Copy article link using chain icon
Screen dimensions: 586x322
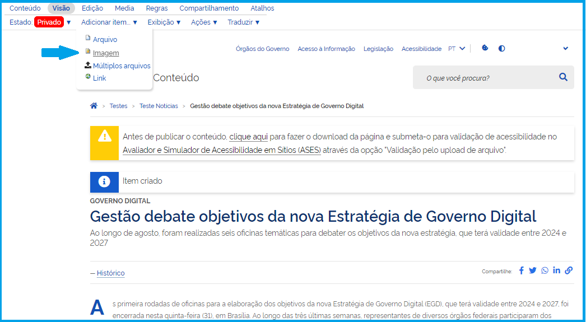point(569,270)
